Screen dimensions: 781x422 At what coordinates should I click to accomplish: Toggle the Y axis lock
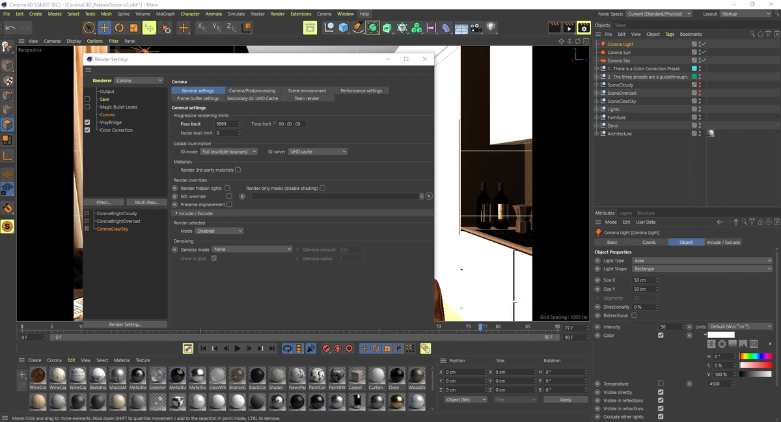click(217, 27)
